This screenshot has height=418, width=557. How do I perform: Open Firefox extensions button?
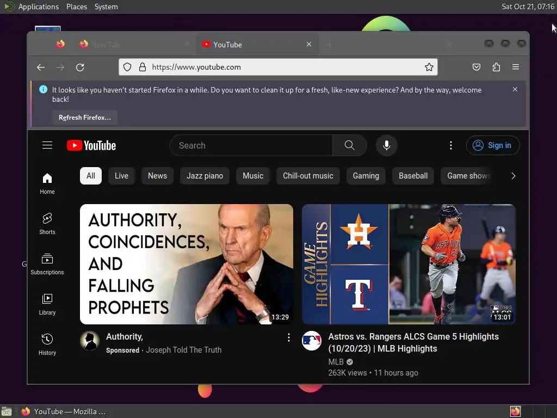(x=496, y=67)
